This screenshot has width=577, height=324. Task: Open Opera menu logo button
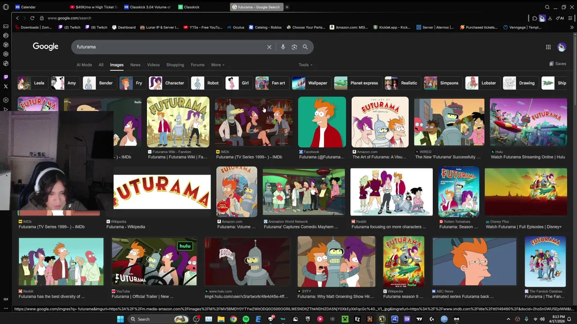click(5, 7)
